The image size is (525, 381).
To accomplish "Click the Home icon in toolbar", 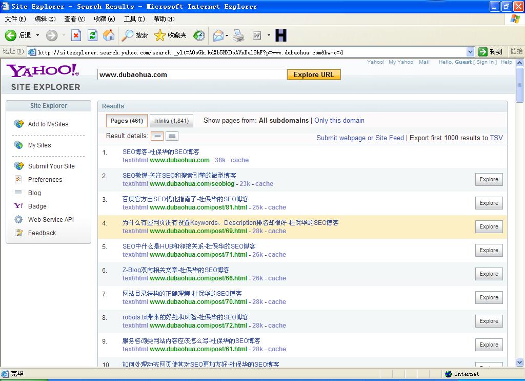I will 109,35.
